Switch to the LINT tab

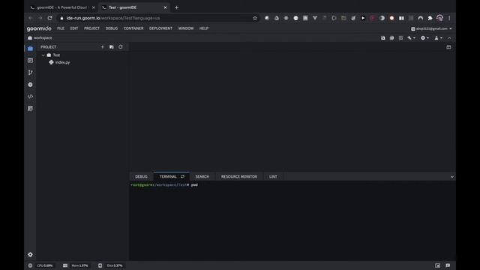[x=273, y=177]
